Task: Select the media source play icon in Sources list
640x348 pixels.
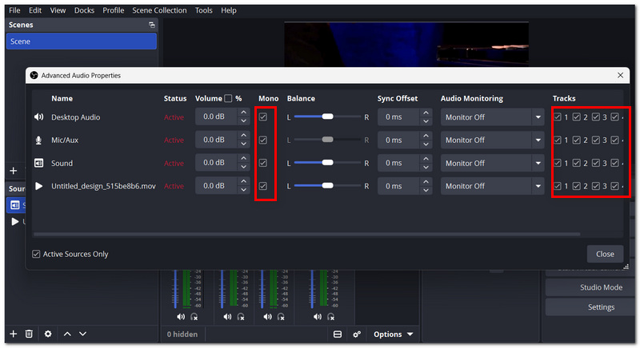Action: coord(15,222)
